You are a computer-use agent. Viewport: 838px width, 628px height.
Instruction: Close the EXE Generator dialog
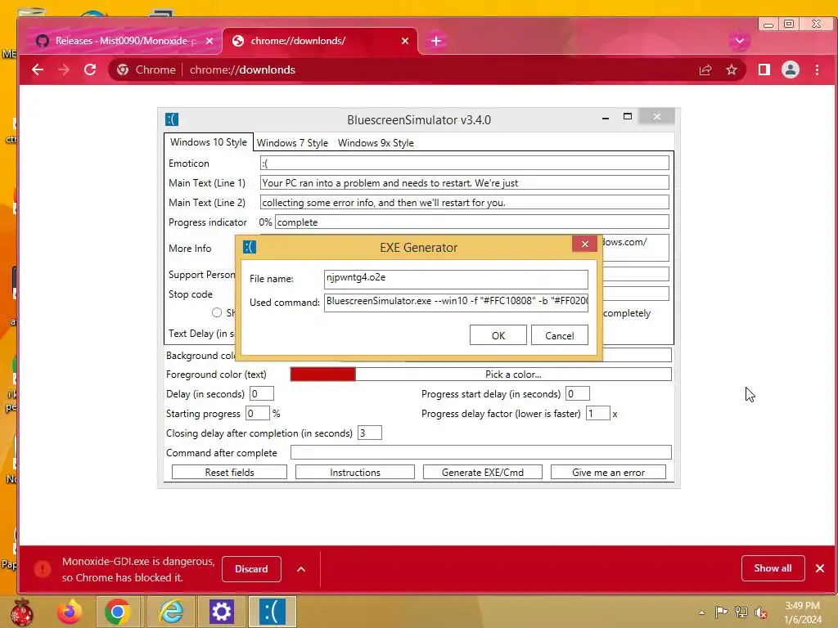pyautogui.click(x=584, y=244)
